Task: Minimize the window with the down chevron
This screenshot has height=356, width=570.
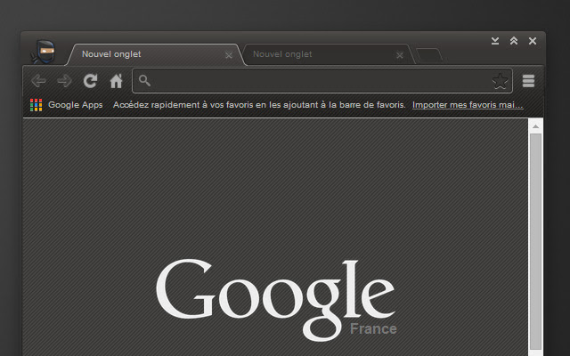Action: 495,41
